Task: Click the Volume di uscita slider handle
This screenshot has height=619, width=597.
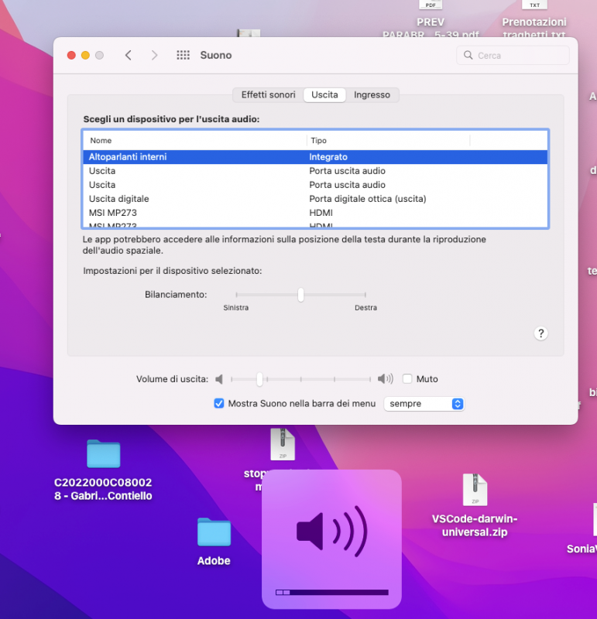Action: (x=260, y=379)
